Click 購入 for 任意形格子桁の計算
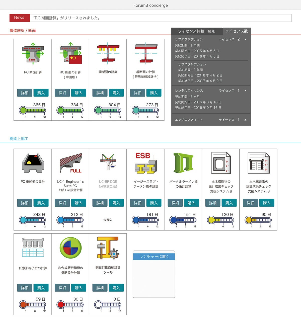The image size is (301, 326). (x=41, y=288)
